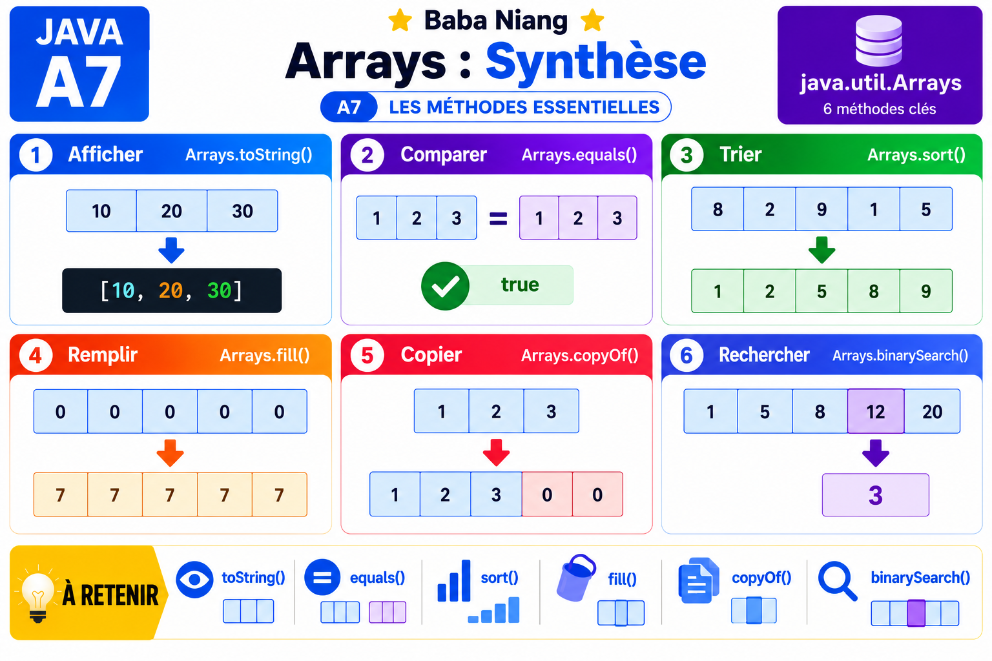Click the "6 méthodes clés" caption
The width and height of the screenshot is (992, 661).
click(880, 109)
